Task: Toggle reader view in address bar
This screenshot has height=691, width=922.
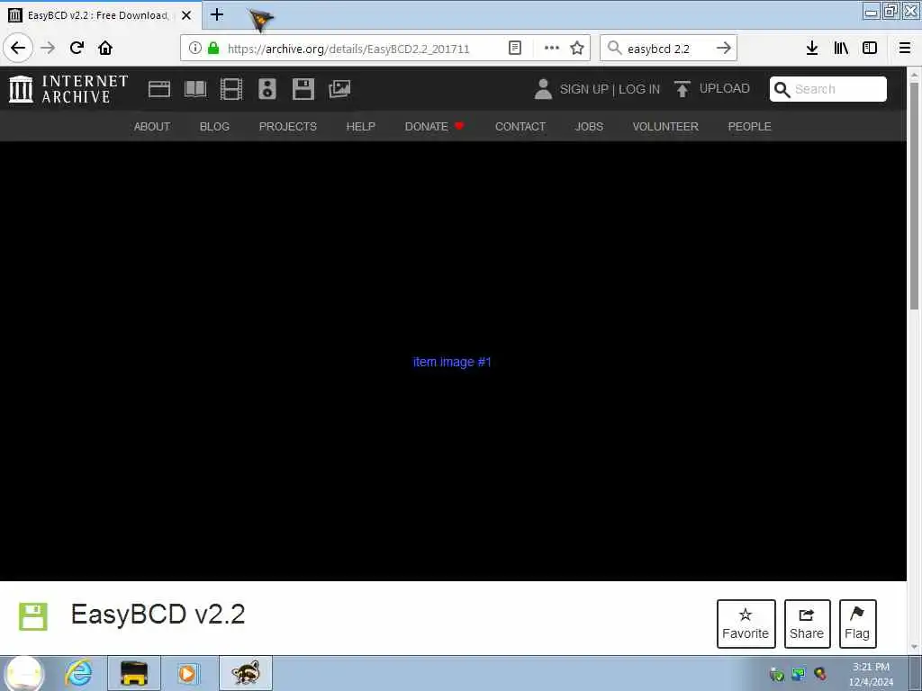Action: [514, 49]
